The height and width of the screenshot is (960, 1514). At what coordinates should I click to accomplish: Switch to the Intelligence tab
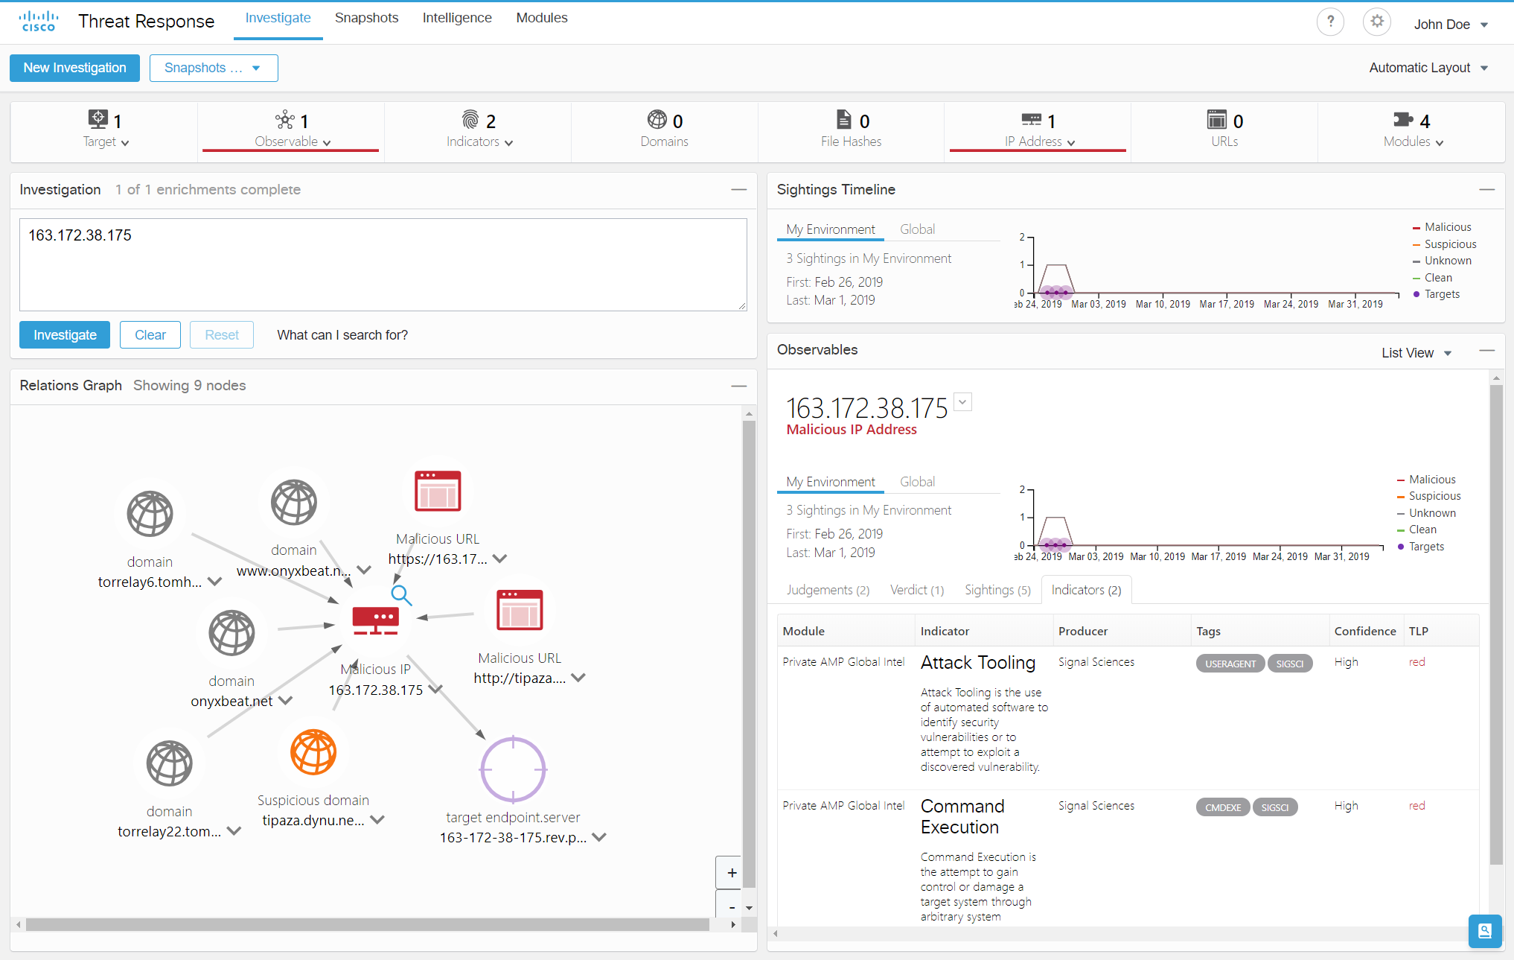456,17
